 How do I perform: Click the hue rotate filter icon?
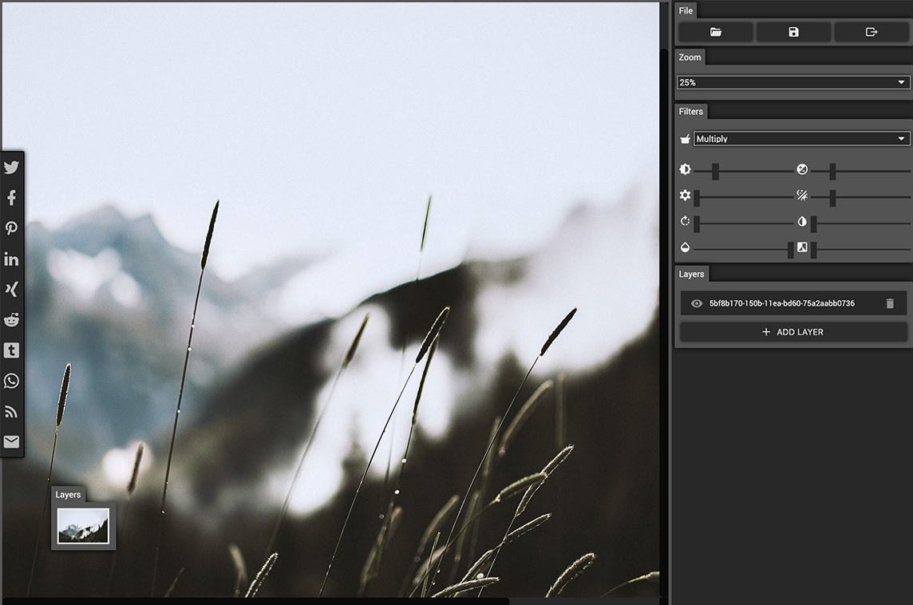685,223
